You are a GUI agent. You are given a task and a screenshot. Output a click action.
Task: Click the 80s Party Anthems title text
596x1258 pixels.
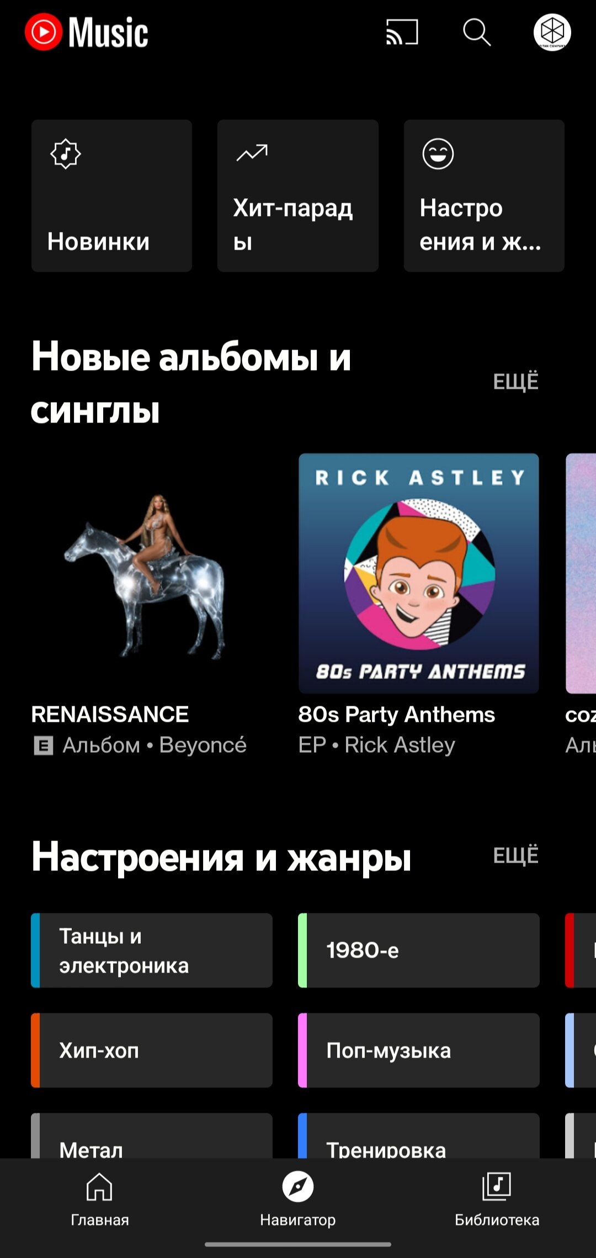coord(397,715)
